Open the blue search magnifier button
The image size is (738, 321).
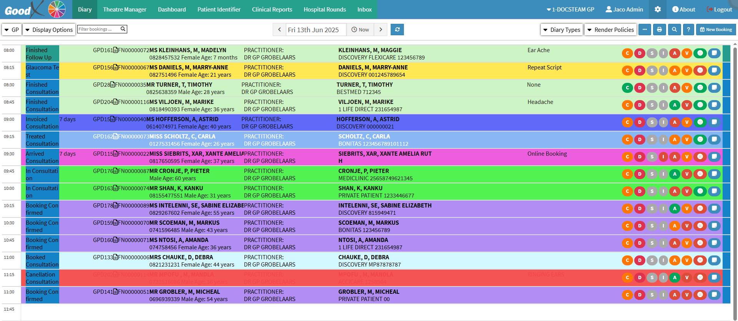coord(674,30)
